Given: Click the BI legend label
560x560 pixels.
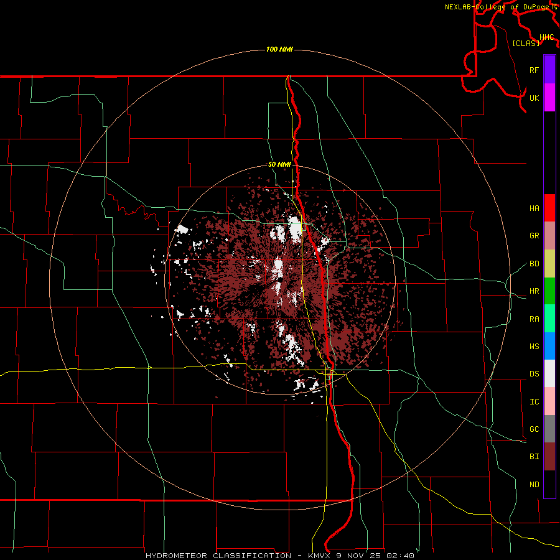Looking at the screenshot, I should pos(534,457).
